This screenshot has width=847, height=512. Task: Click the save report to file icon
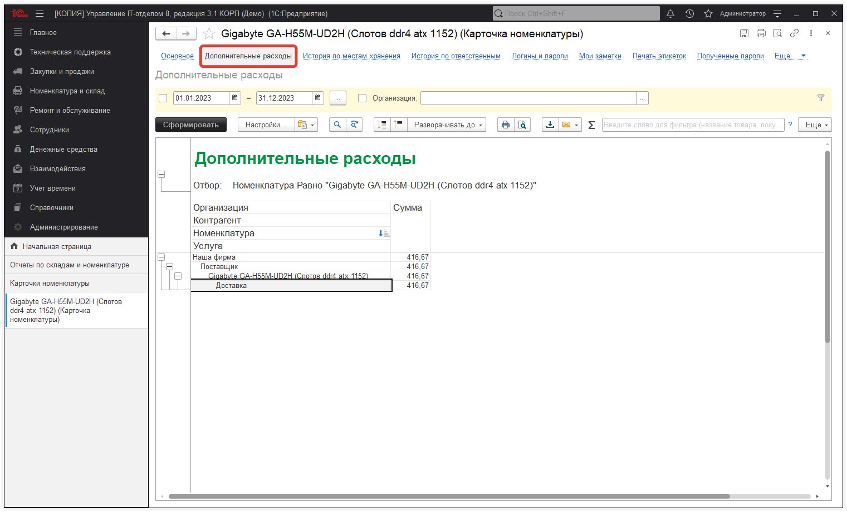550,125
